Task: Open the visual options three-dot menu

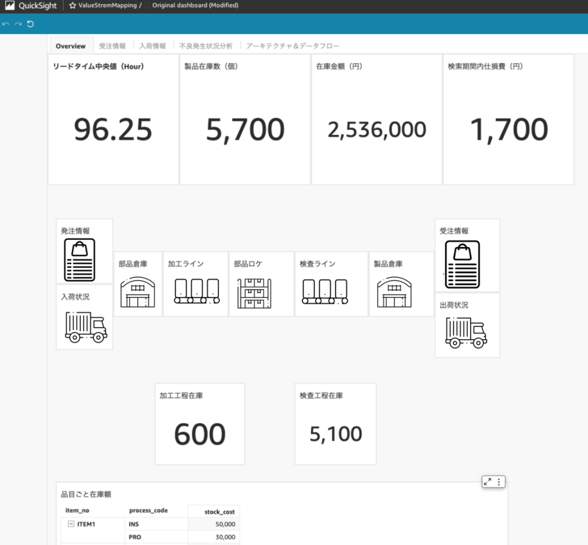Action: pyautogui.click(x=499, y=482)
